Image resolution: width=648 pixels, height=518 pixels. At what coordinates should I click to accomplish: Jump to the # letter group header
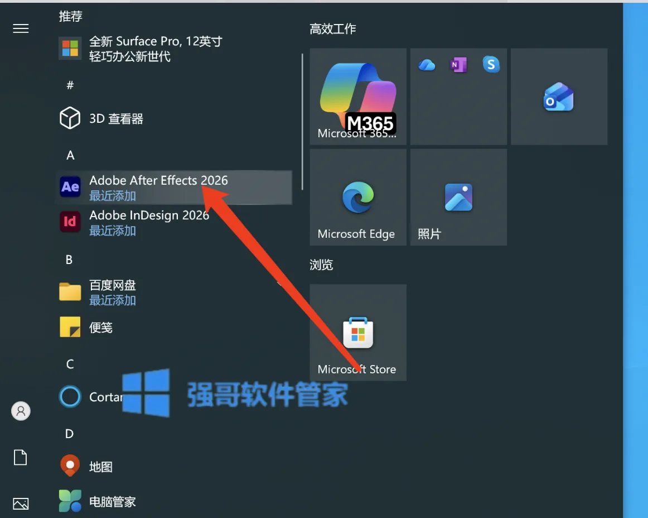pyautogui.click(x=70, y=85)
